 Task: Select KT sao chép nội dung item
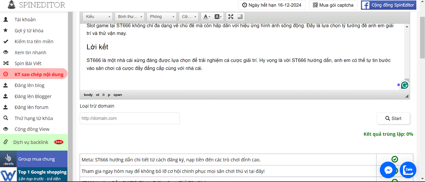coord(34,74)
